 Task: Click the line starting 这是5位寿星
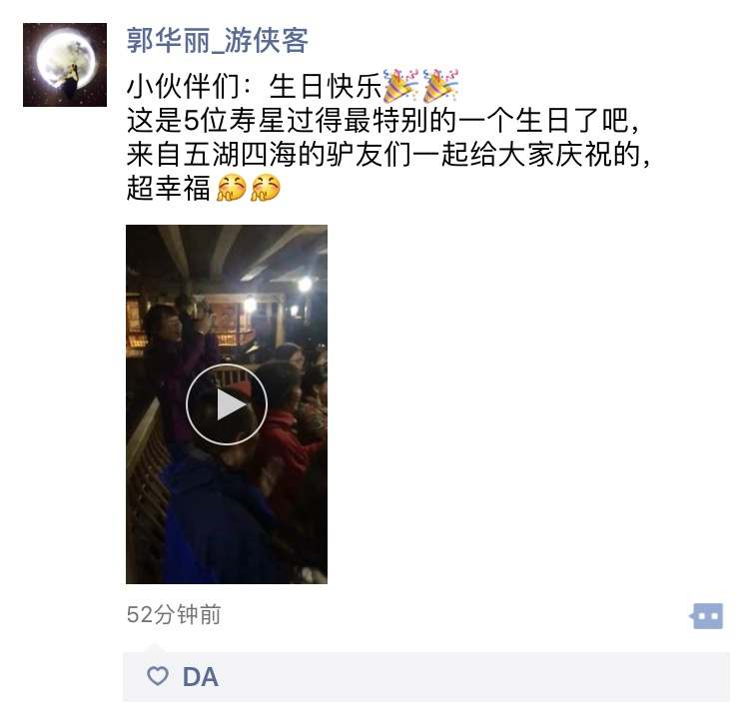382,120
